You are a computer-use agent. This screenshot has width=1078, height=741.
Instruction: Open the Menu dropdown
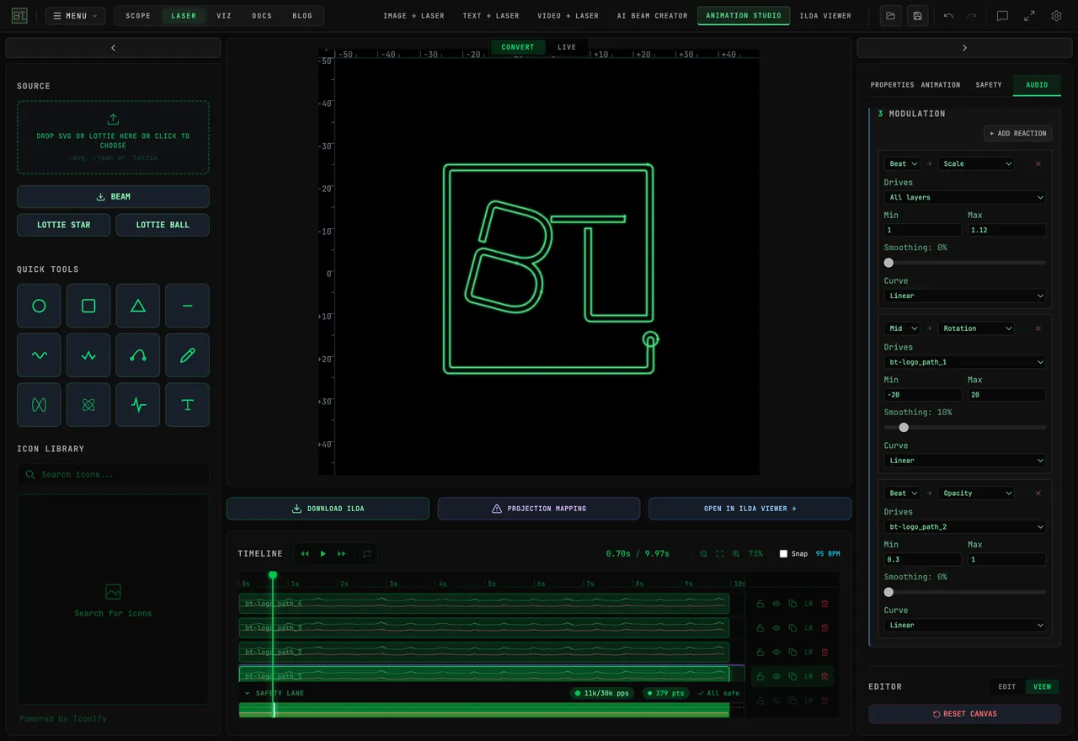[75, 15]
